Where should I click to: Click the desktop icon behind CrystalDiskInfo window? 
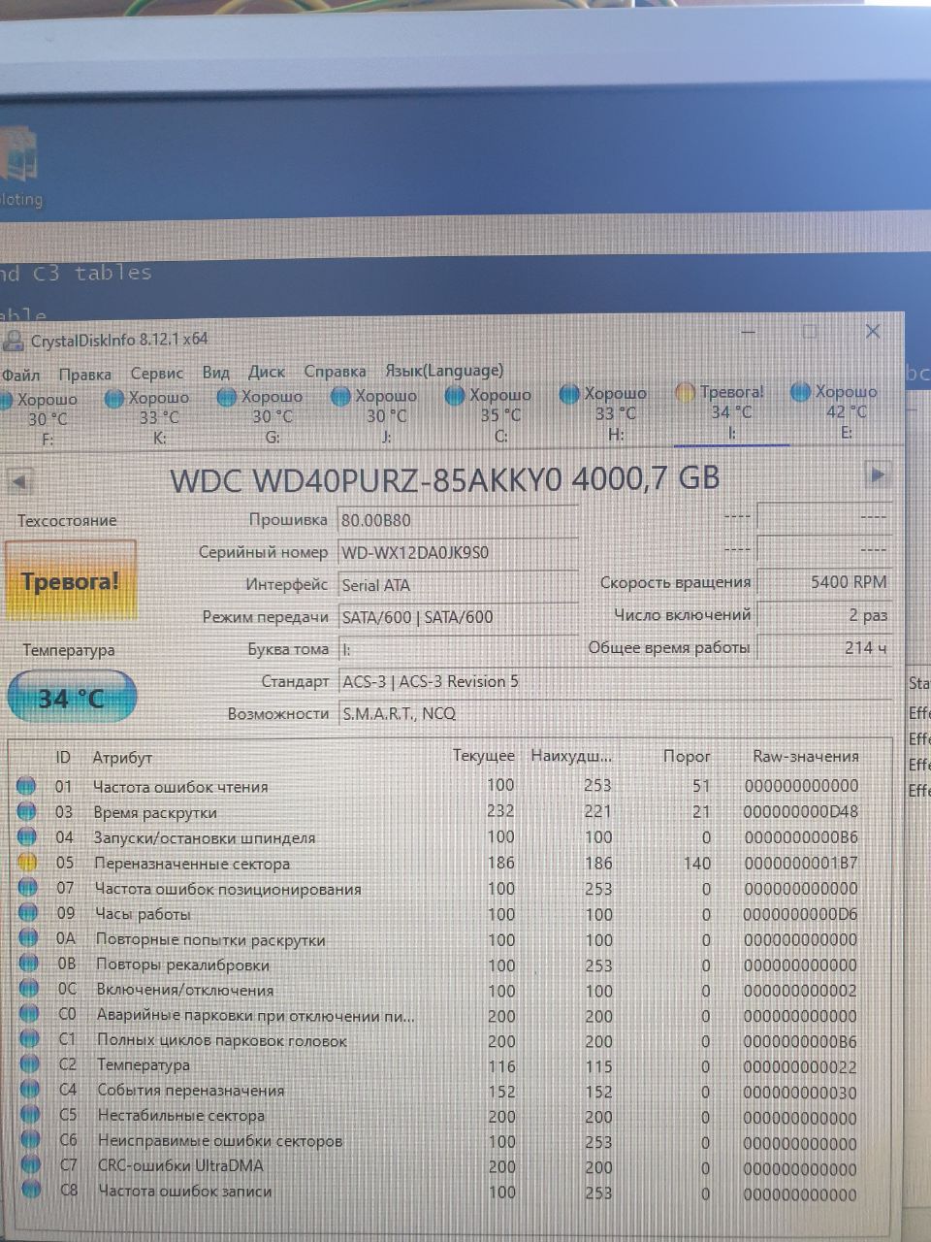pos(21,167)
